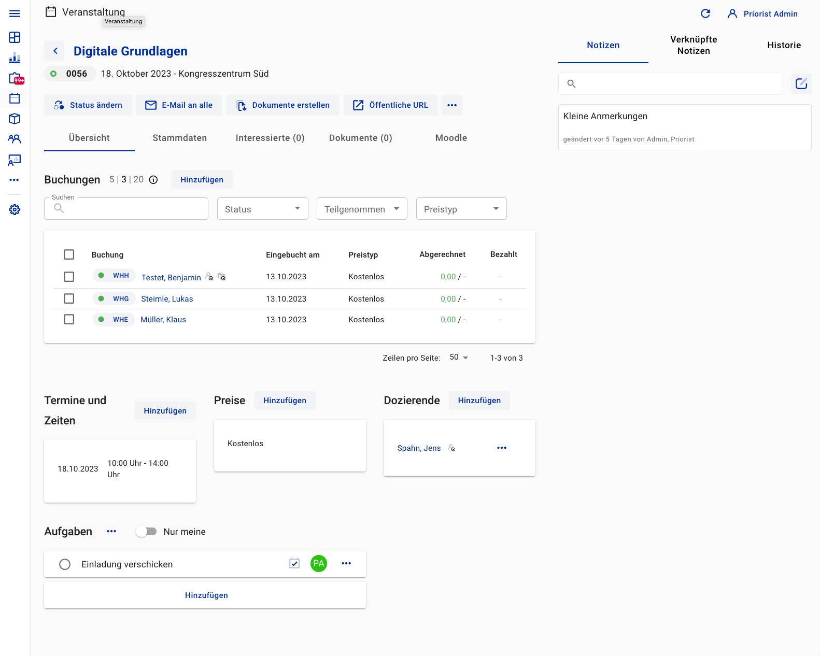Screen dimensions: 820x656
Task: Mark Einladung verschicken as done
Action: 65,564
